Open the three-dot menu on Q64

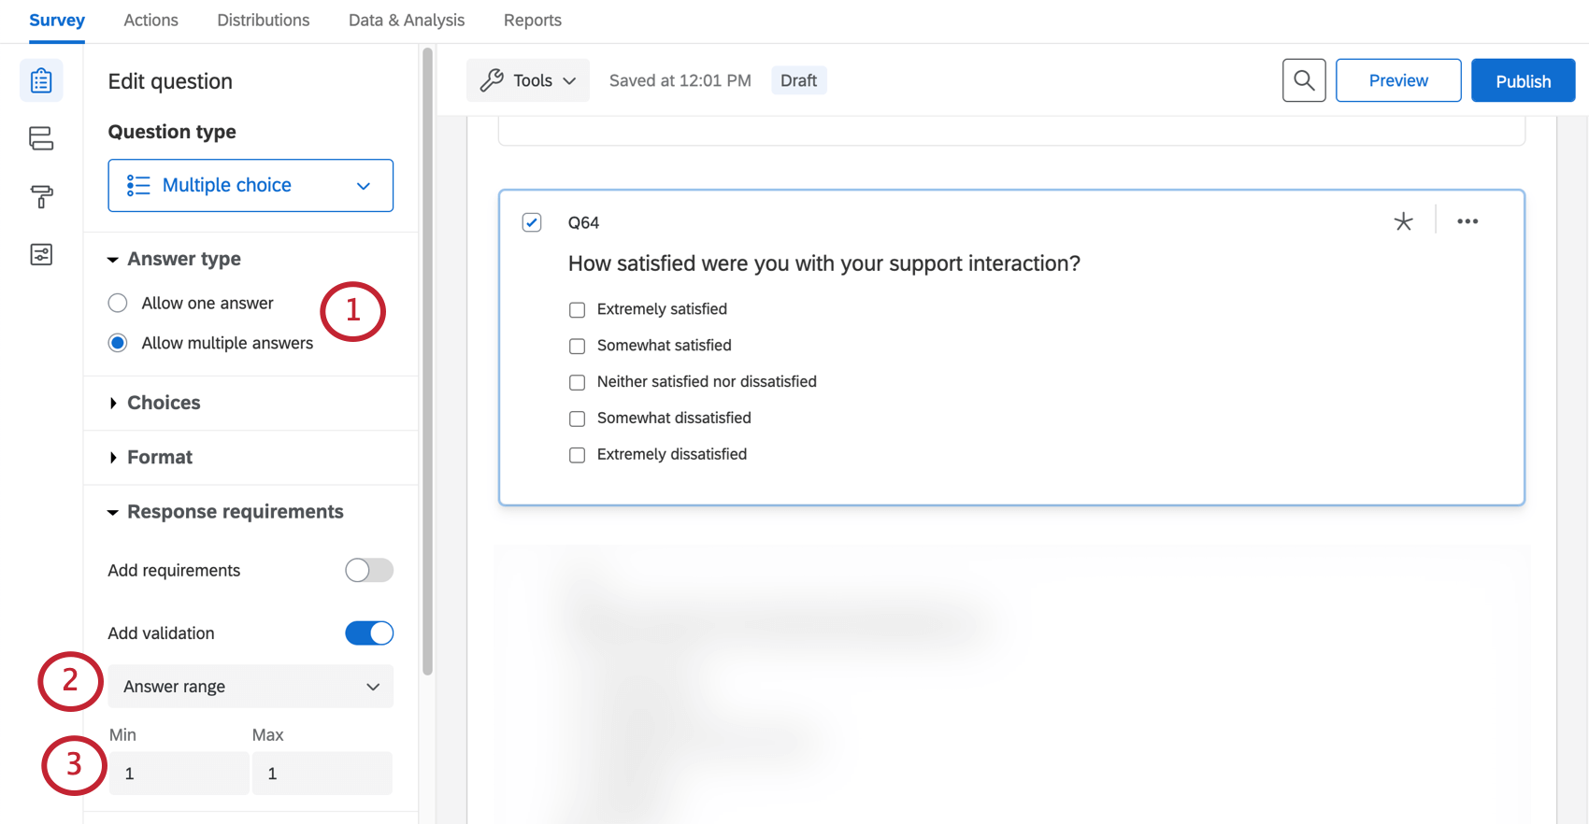1467,221
